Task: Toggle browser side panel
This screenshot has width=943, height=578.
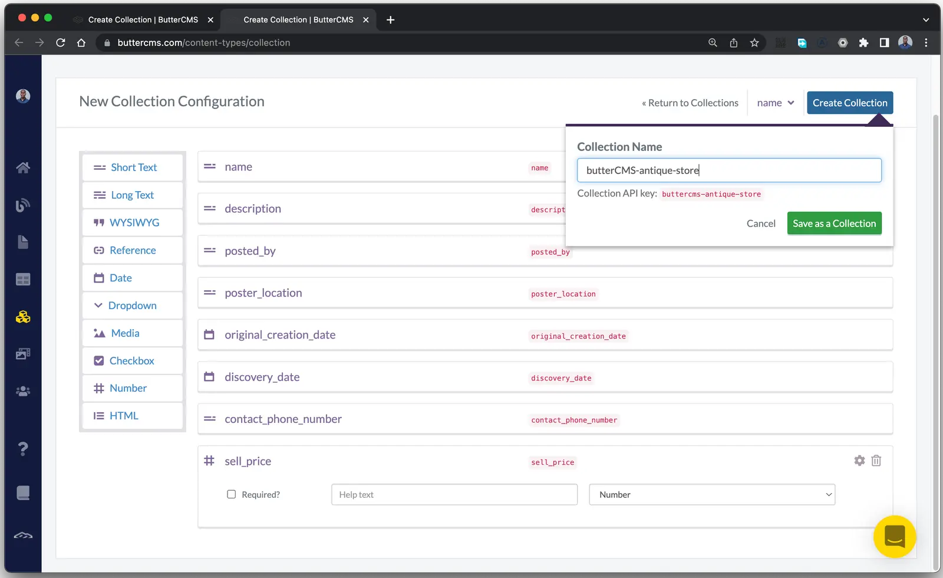Action: pos(884,42)
